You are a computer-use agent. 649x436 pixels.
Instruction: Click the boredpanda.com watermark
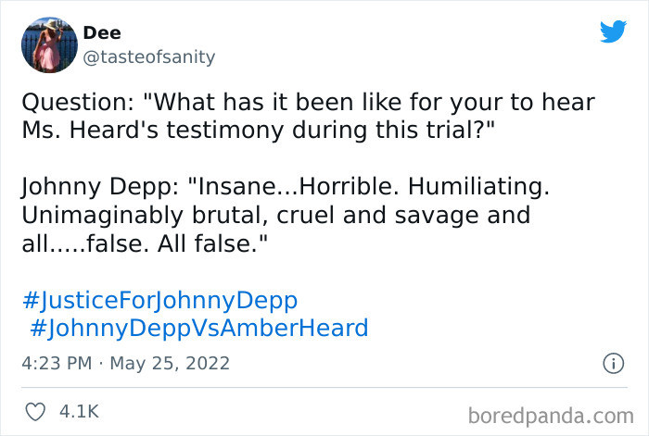click(551, 416)
